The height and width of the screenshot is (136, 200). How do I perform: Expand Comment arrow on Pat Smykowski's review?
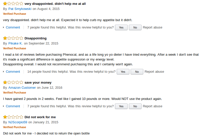pyautogui.click(x=4, y=27)
